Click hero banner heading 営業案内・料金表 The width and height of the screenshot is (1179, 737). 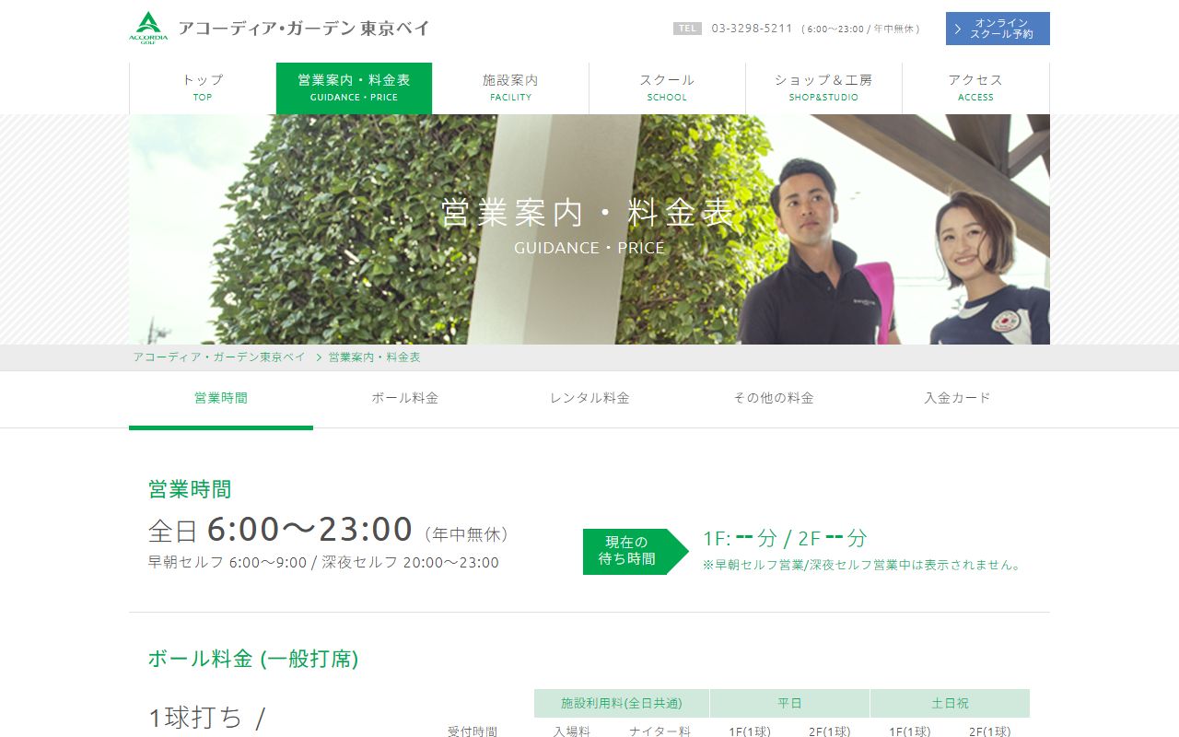[x=589, y=213]
